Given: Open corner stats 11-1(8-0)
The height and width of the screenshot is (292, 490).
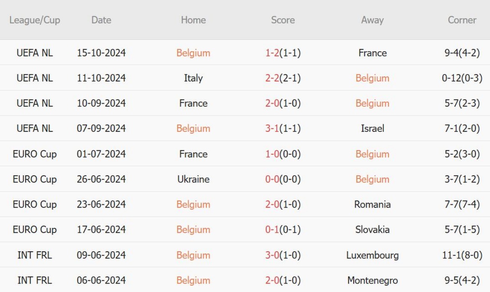Looking at the screenshot, I should point(462,255).
